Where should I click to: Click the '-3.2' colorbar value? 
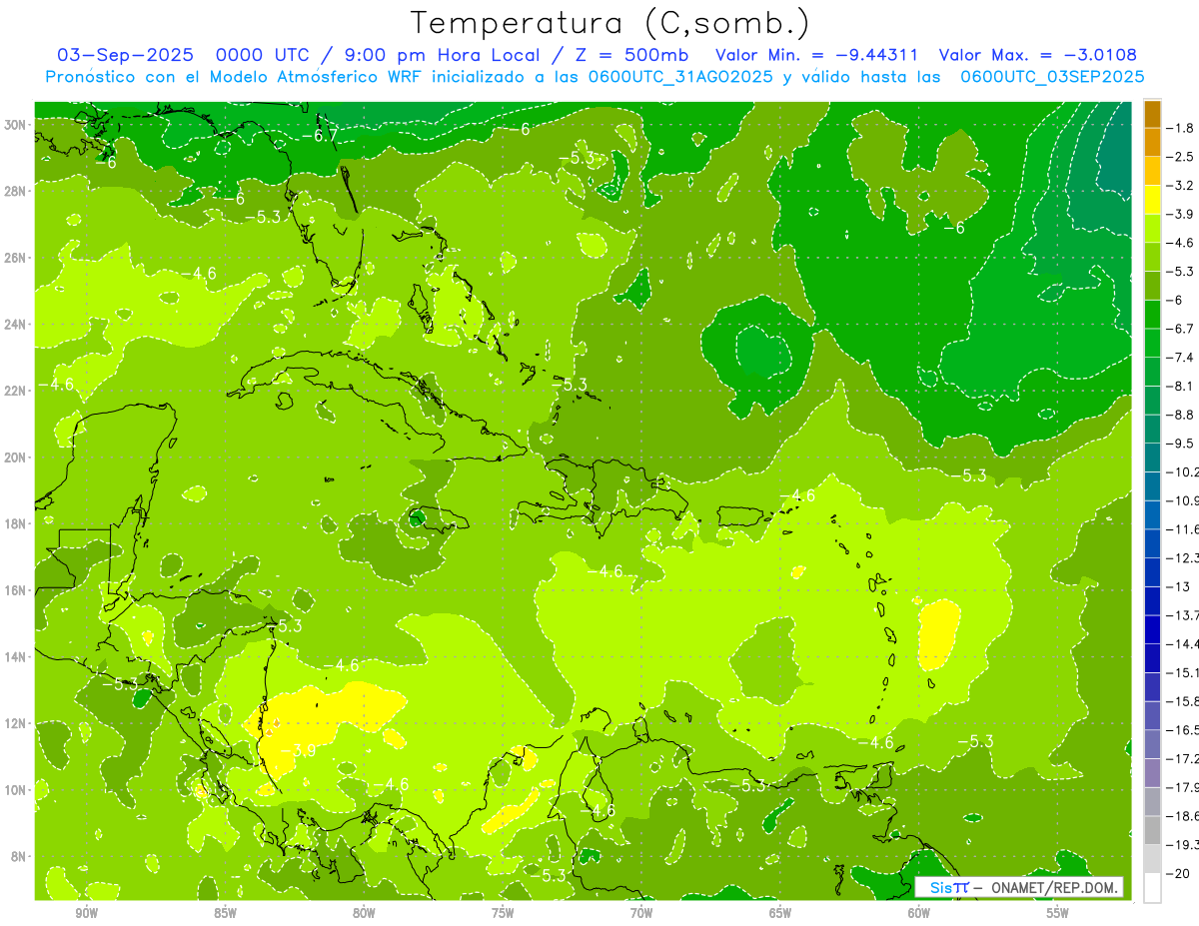pyautogui.click(x=1182, y=186)
